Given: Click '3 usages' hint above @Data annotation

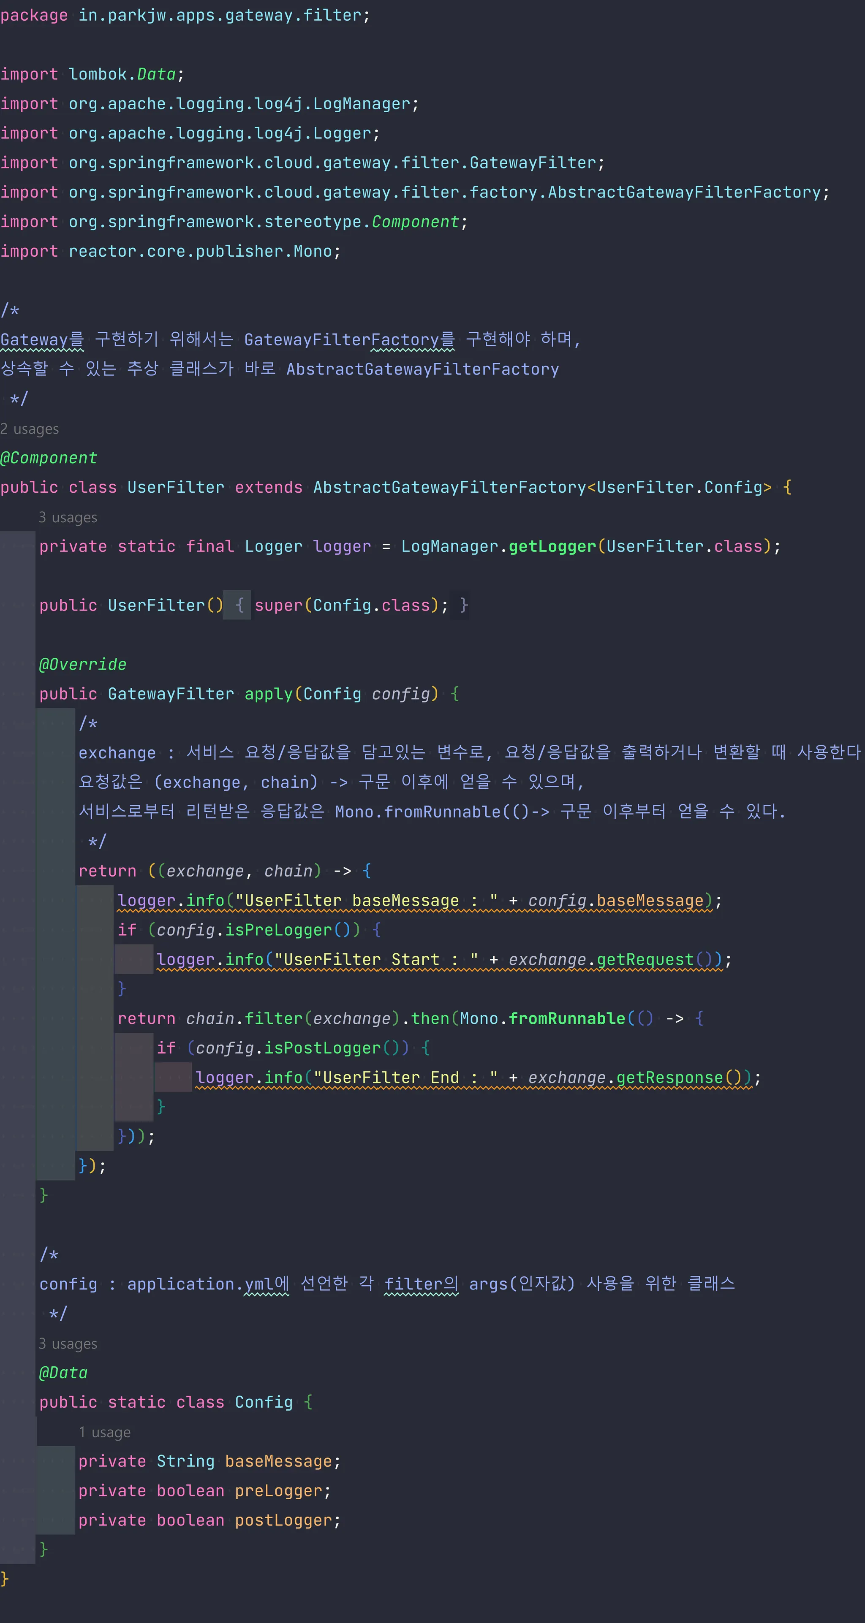Looking at the screenshot, I should 68,1344.
